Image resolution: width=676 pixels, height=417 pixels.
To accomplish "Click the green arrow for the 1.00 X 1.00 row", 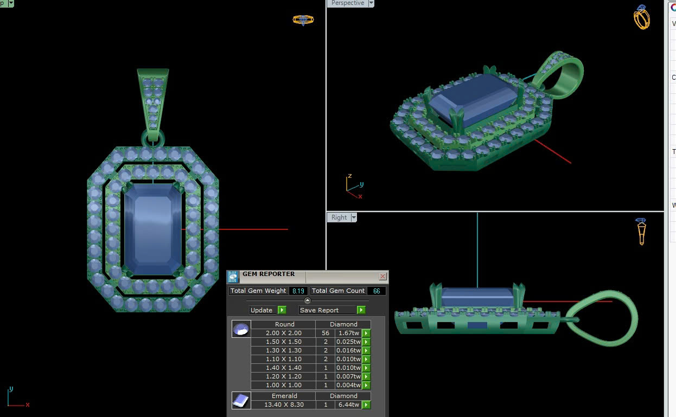I will (366, 386).
